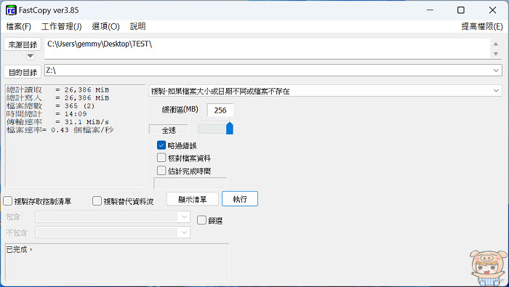Click the 總計讀取 26,386 MiB line
This screenshot has width=509, height=287.
[x=57, y=90]
